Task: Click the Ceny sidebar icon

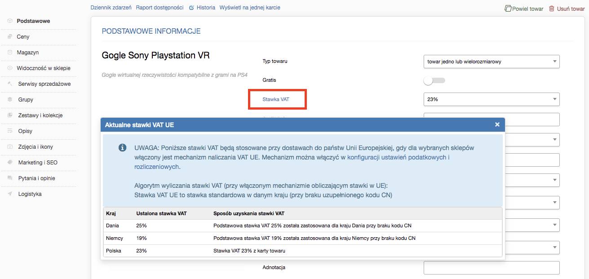Action: [10, 37]
